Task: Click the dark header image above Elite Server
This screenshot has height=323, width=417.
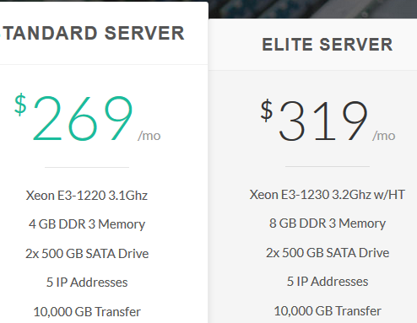Action: [x=312, y=9]
